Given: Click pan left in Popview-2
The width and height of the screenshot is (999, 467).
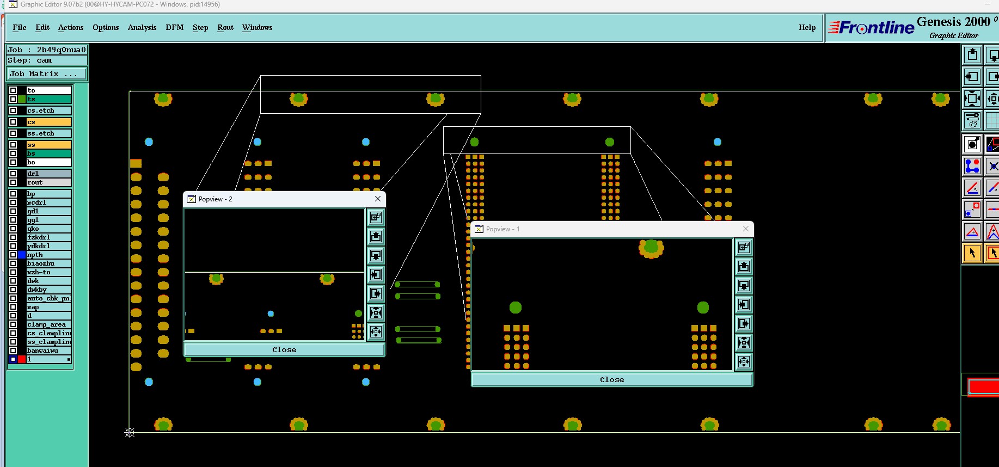Looking at the screenshot, I should click(376, 275).
